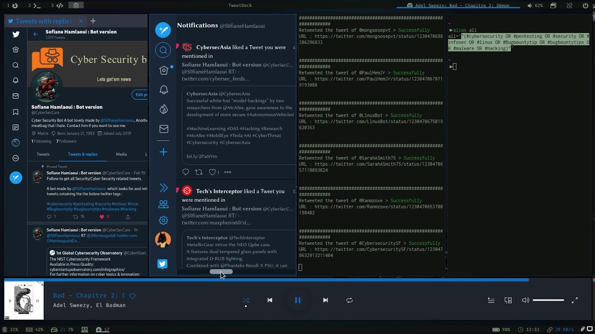Open the bit.ly/2Pa0iVm link in notification
Image resolution: width=595 pixels, height=334 pixels.
[x=202, y=156]
